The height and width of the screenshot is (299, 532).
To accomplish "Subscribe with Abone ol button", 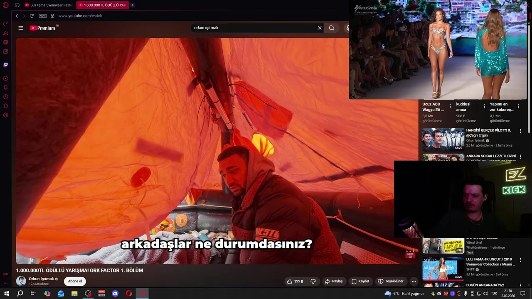I will pyautogui.click(x=75, y=281).
